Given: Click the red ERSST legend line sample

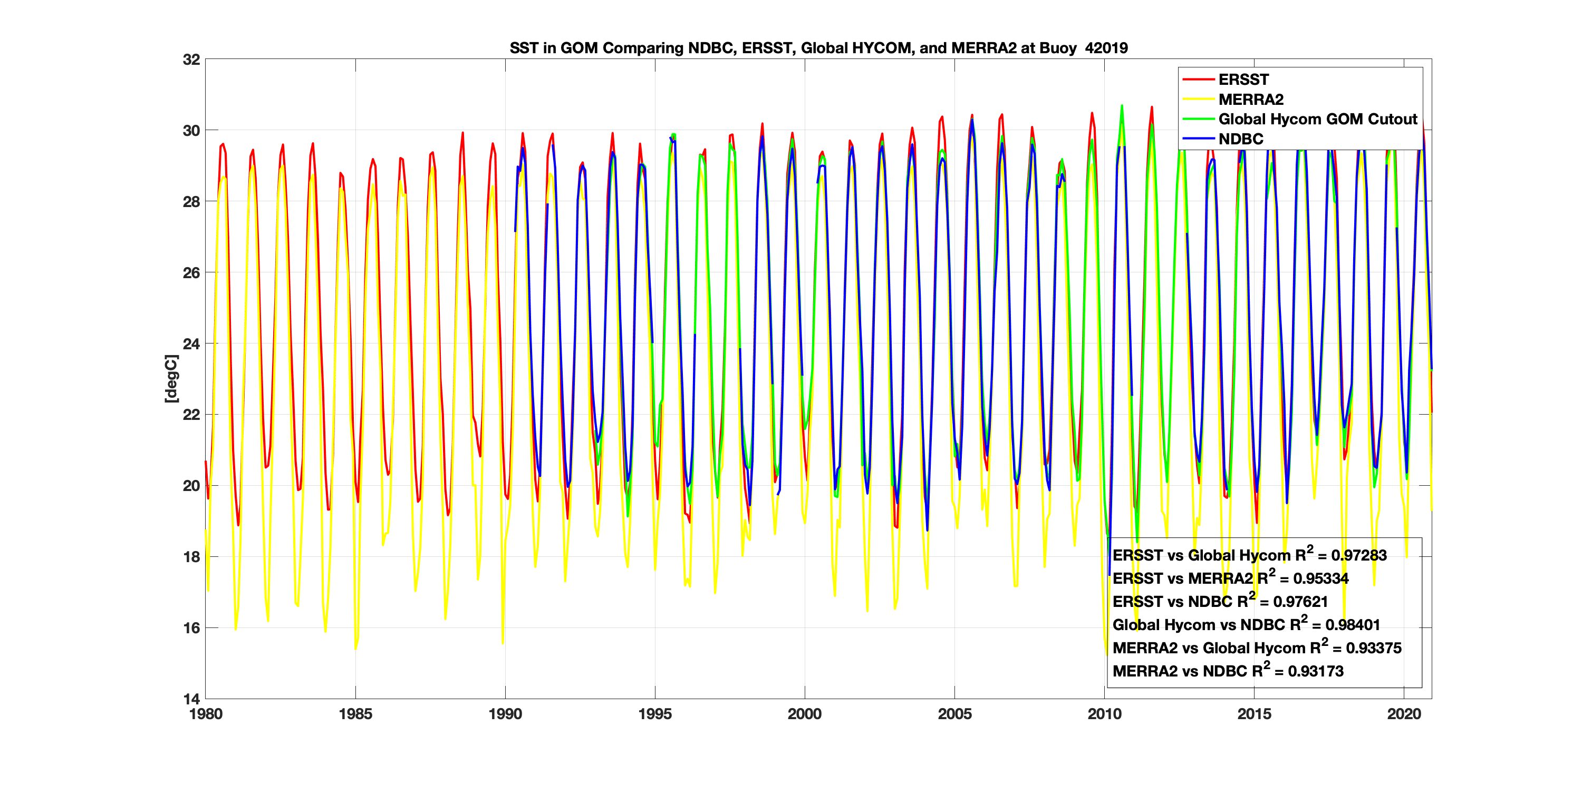Looking at the screenshot, I should pyautogui.click(x=1198, y=80).
